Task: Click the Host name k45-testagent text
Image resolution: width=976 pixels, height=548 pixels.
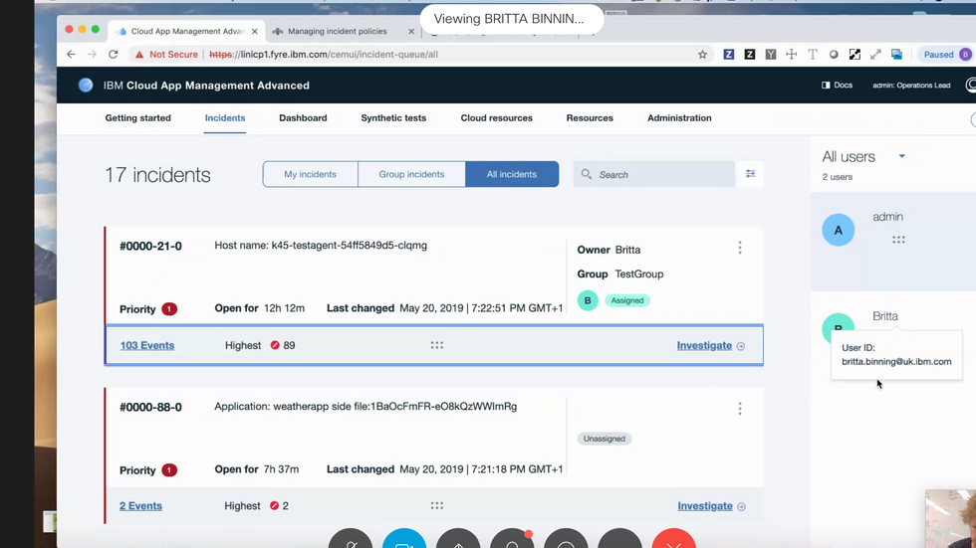Action: pyautogui.click(x=321, y=246)
